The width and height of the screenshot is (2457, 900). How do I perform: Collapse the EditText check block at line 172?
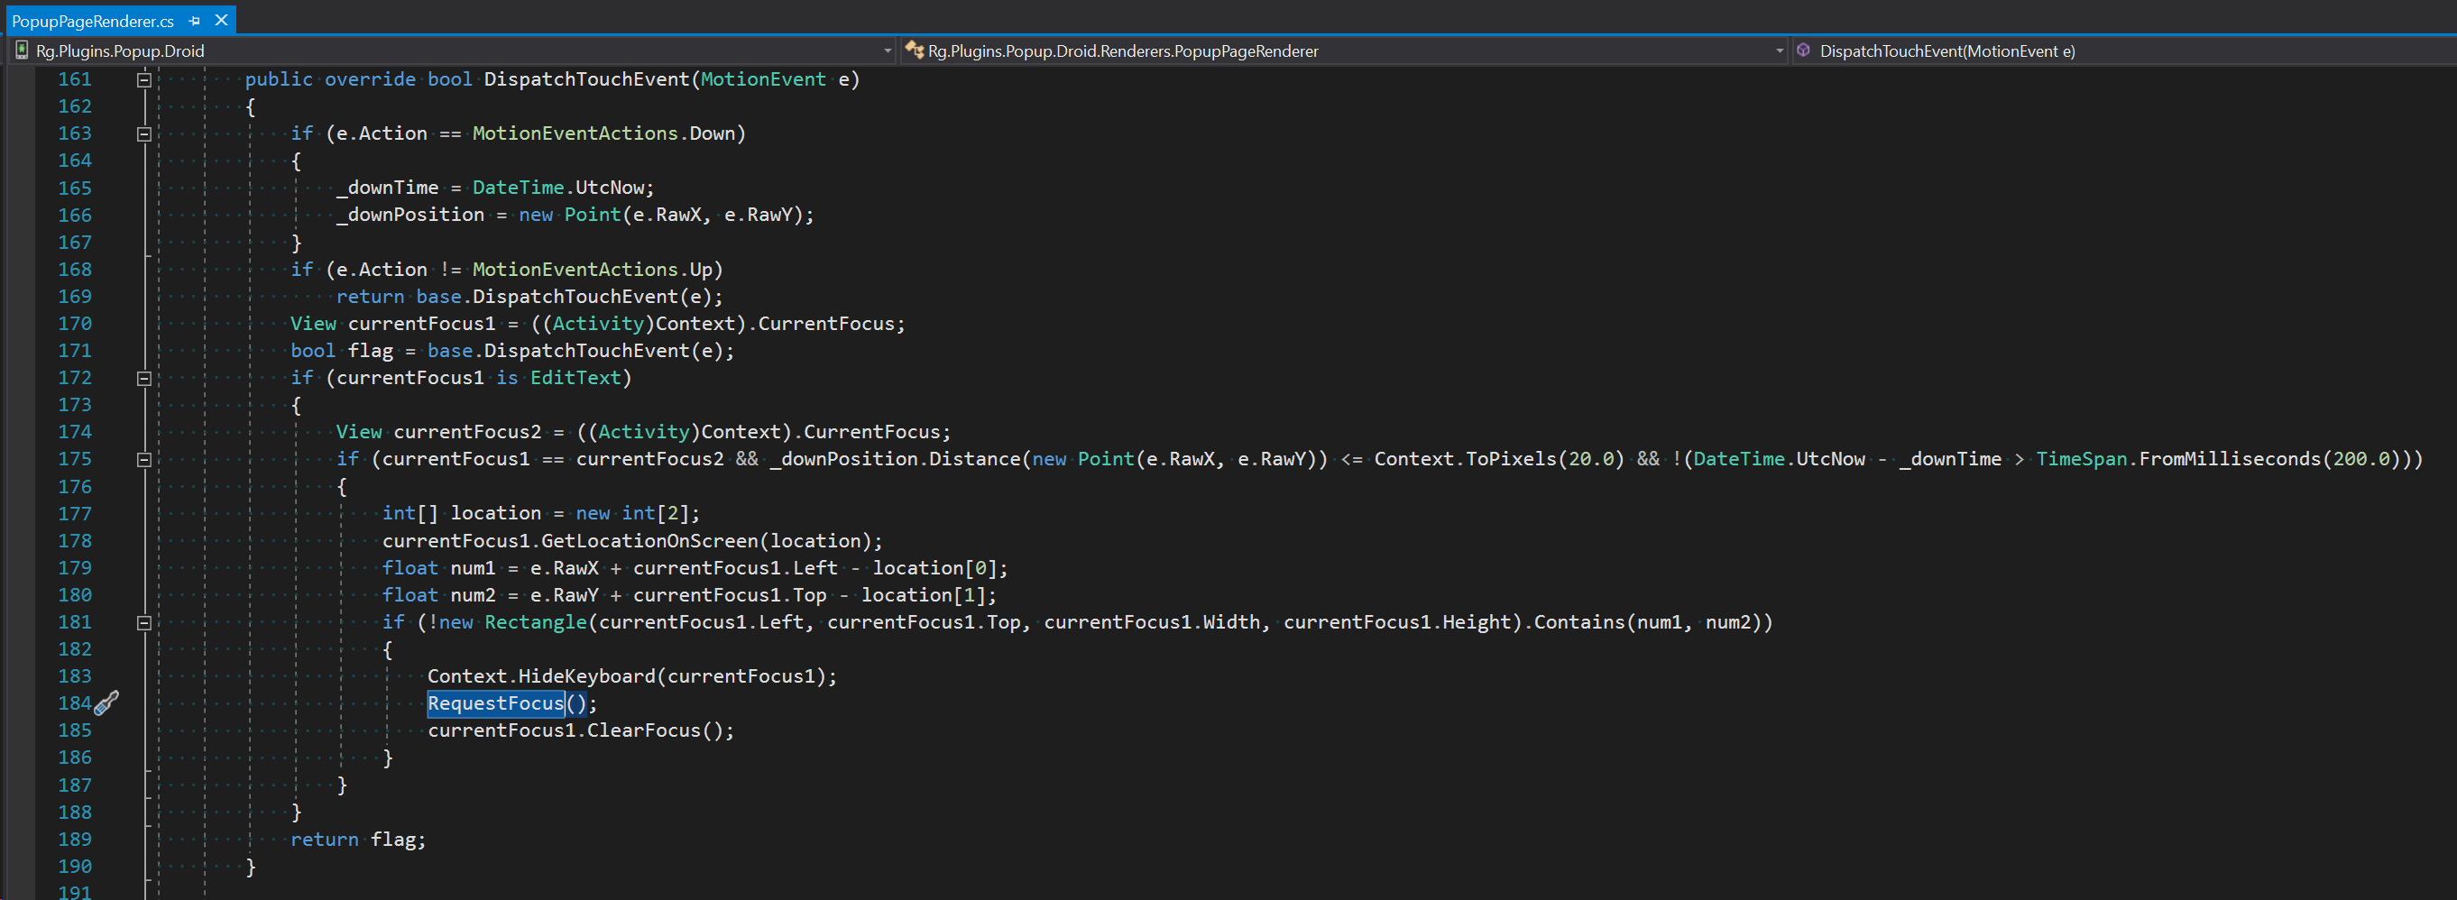pyautogui.click(x=143, y=378)
